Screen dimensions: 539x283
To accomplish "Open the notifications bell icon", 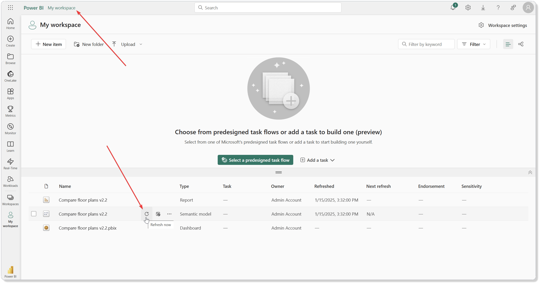I will coord(453,8).
